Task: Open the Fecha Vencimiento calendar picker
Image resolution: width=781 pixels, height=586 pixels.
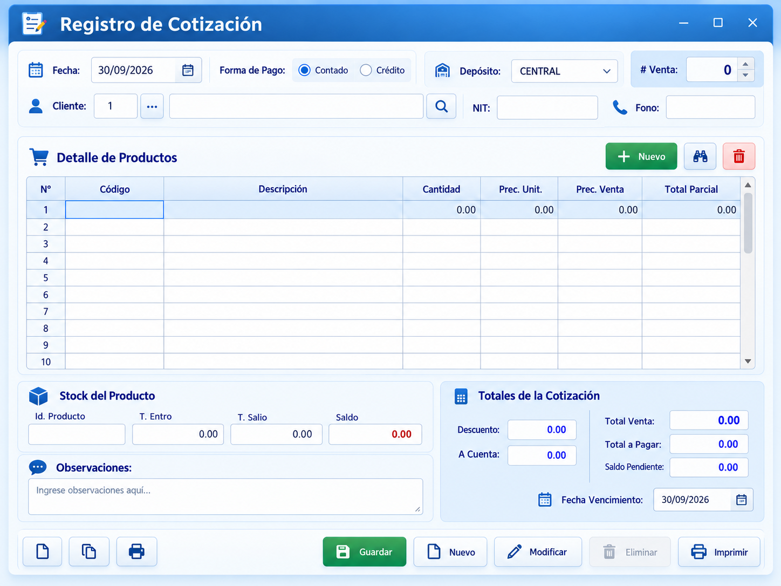Action: click(742, 500)
